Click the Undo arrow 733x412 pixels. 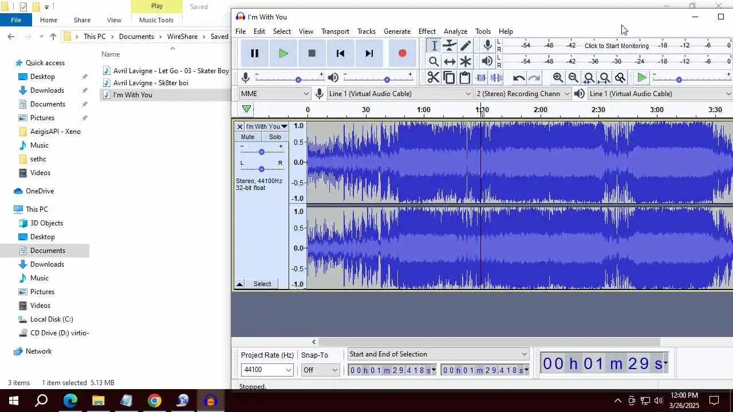(x=518, y=78)
